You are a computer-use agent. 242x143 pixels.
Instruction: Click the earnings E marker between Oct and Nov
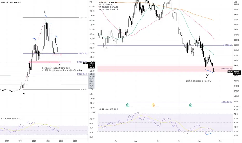click(x=191, y=105)
